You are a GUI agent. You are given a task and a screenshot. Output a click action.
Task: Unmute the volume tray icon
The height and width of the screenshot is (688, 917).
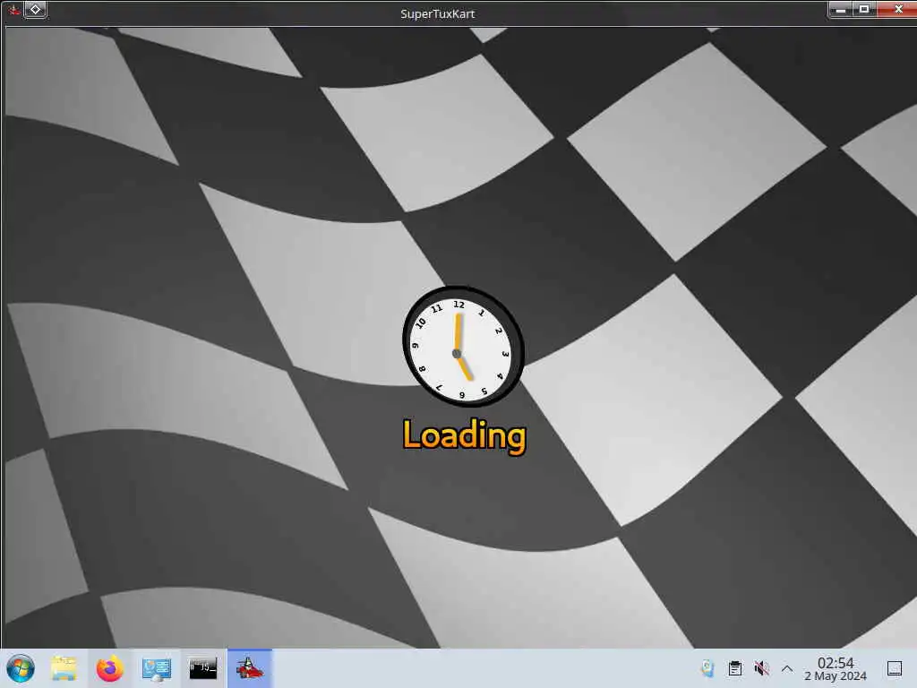point(761,668)
